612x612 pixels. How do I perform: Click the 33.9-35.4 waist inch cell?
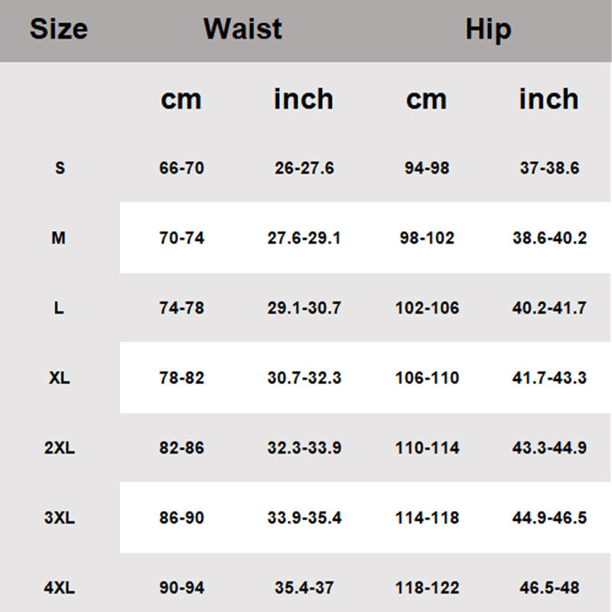coord(304,518)
